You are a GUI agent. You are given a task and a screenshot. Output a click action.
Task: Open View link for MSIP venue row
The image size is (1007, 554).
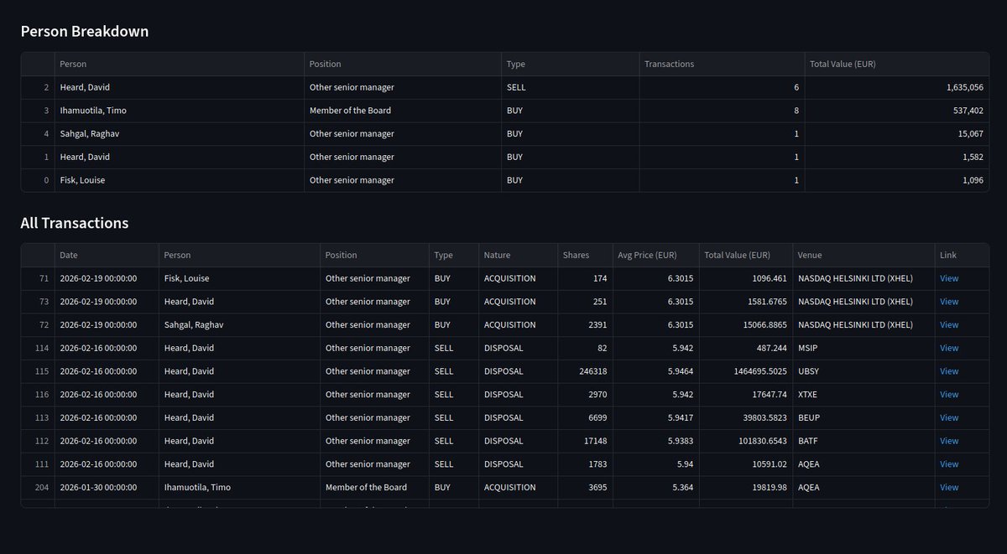(948, 348)
